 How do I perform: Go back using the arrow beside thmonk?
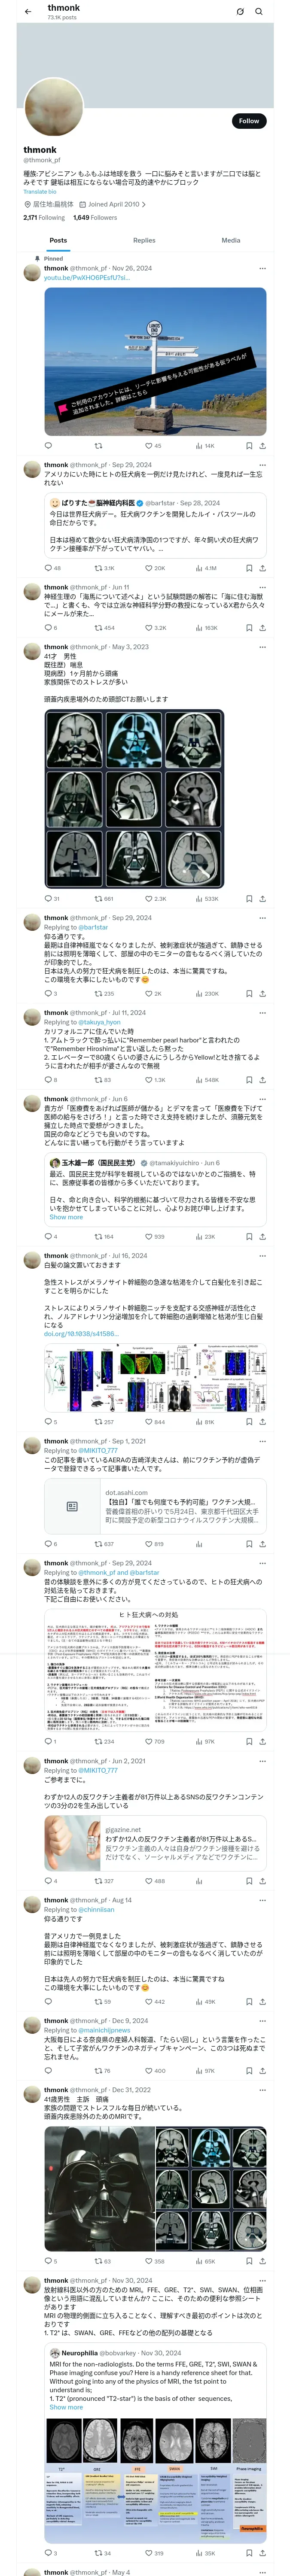tap(28, 12)
